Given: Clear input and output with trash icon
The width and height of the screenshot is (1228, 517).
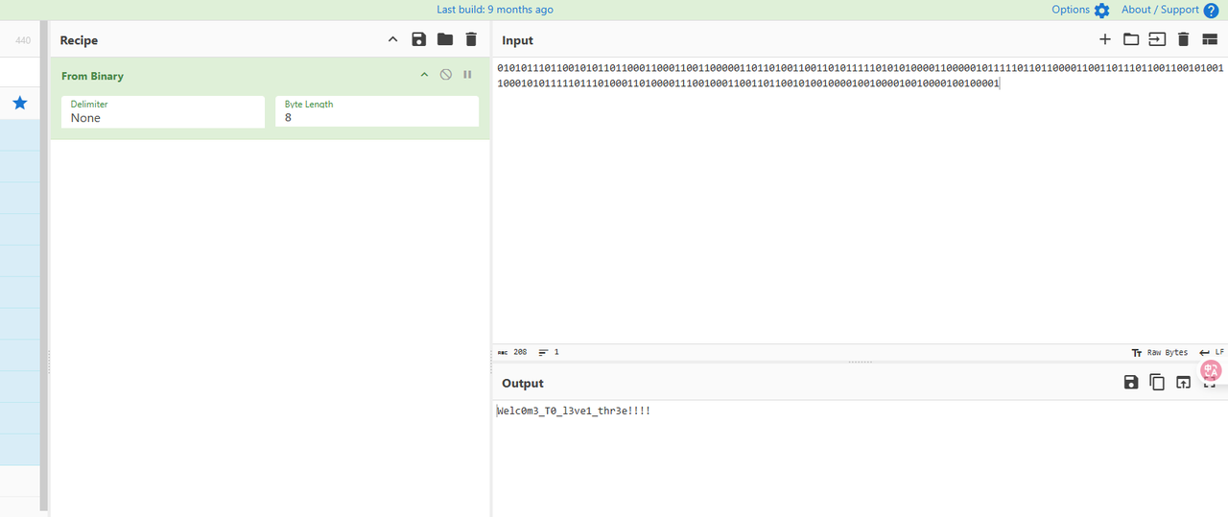Looking at the screenshot, I should (x=1183, y=39).
